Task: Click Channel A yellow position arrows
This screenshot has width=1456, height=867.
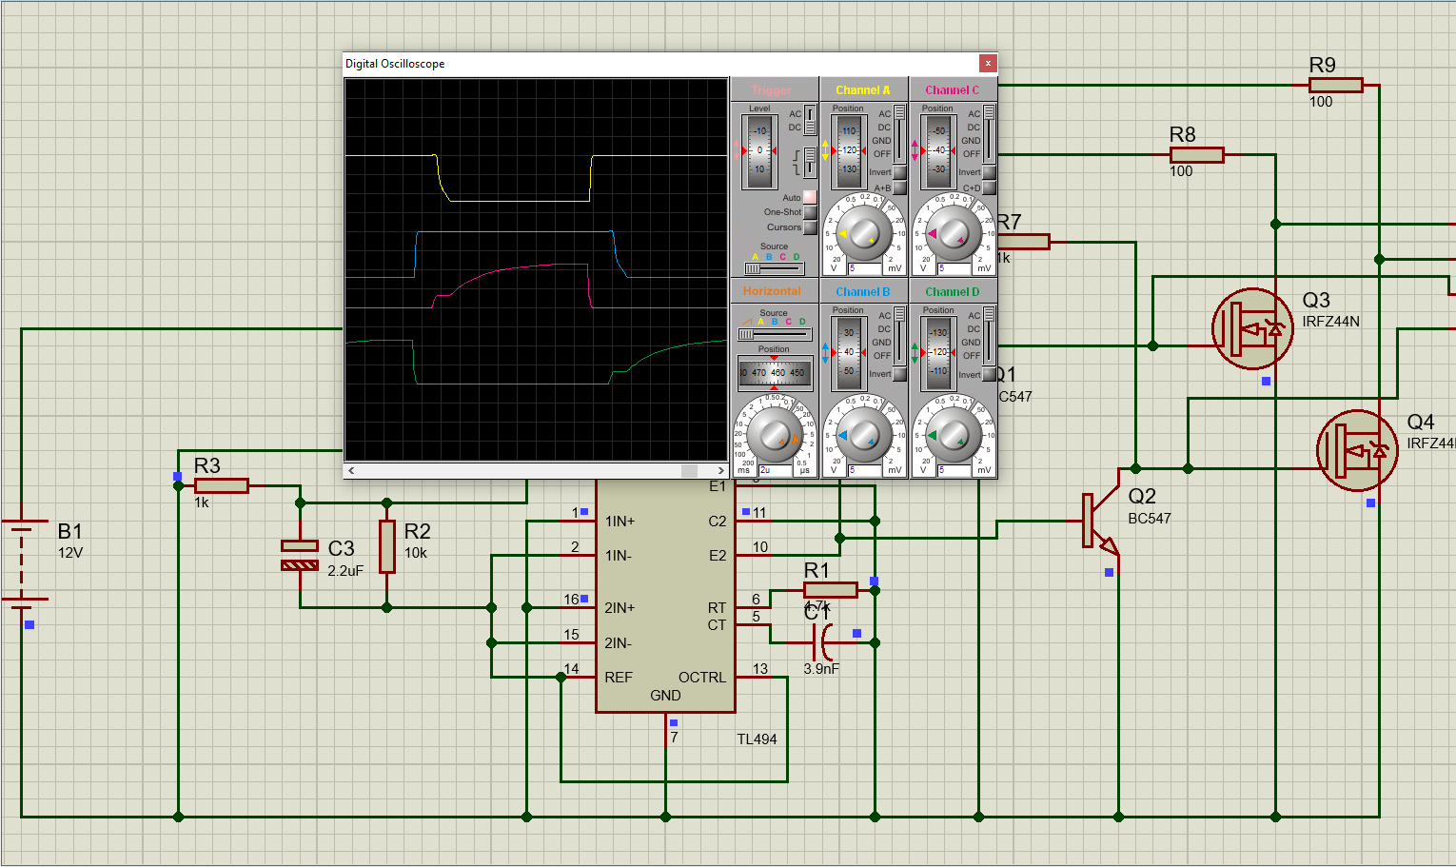Action: (x=825, y=150)
